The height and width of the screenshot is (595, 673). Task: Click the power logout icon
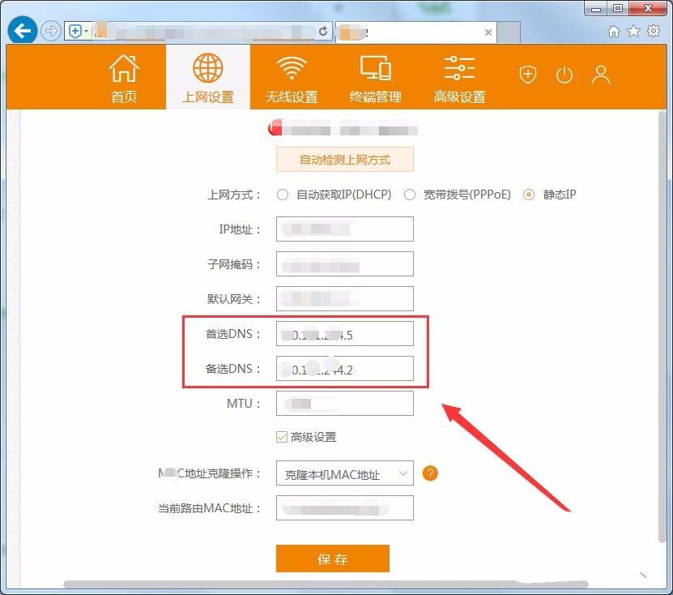tap(564, 75)
